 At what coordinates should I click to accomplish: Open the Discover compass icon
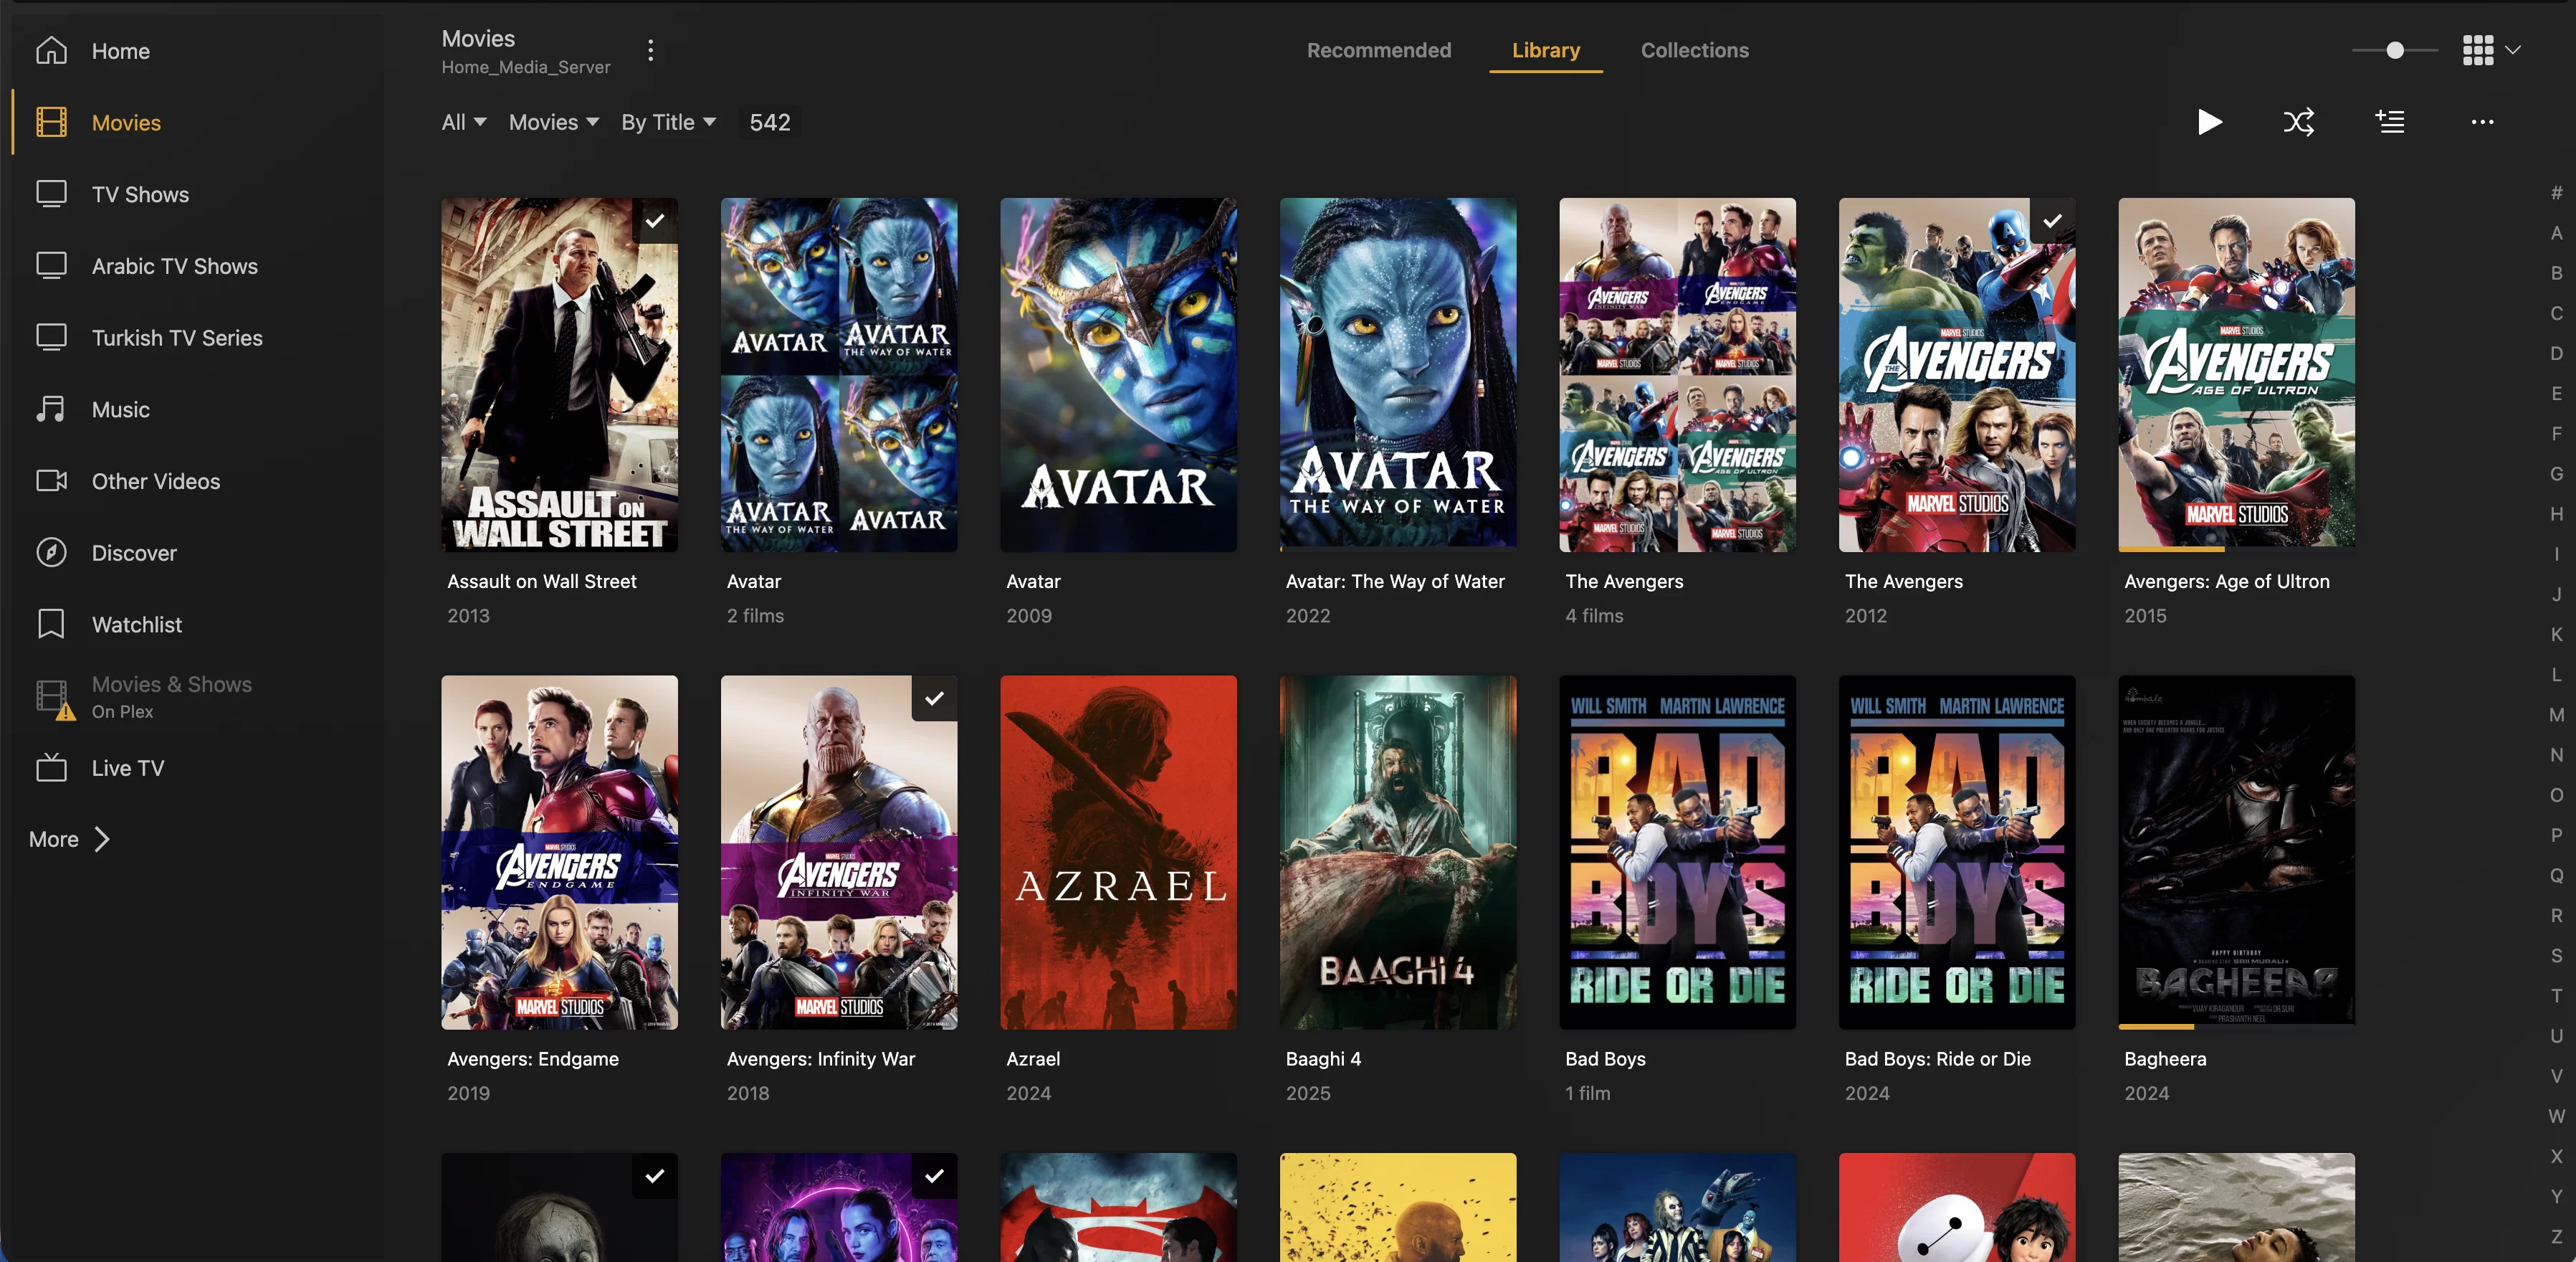pos(51,552)
